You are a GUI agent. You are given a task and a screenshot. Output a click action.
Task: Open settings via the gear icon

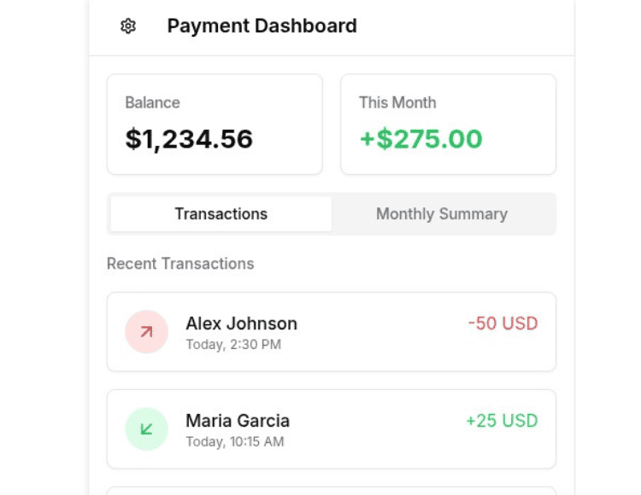(128, 26)
